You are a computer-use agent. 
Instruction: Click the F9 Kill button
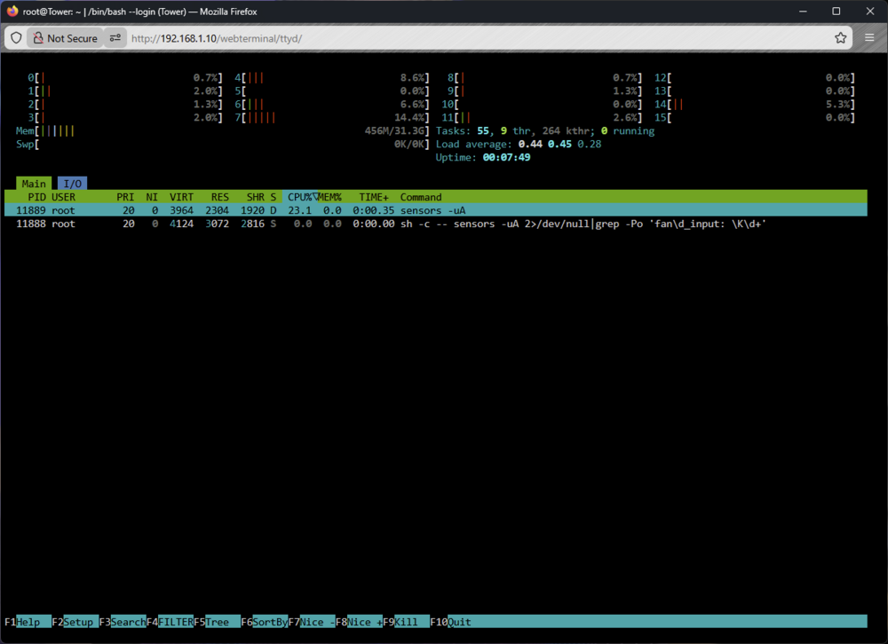406,621
